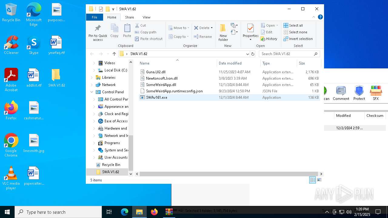Click Up one level arrow

click(x=114, y=54)
